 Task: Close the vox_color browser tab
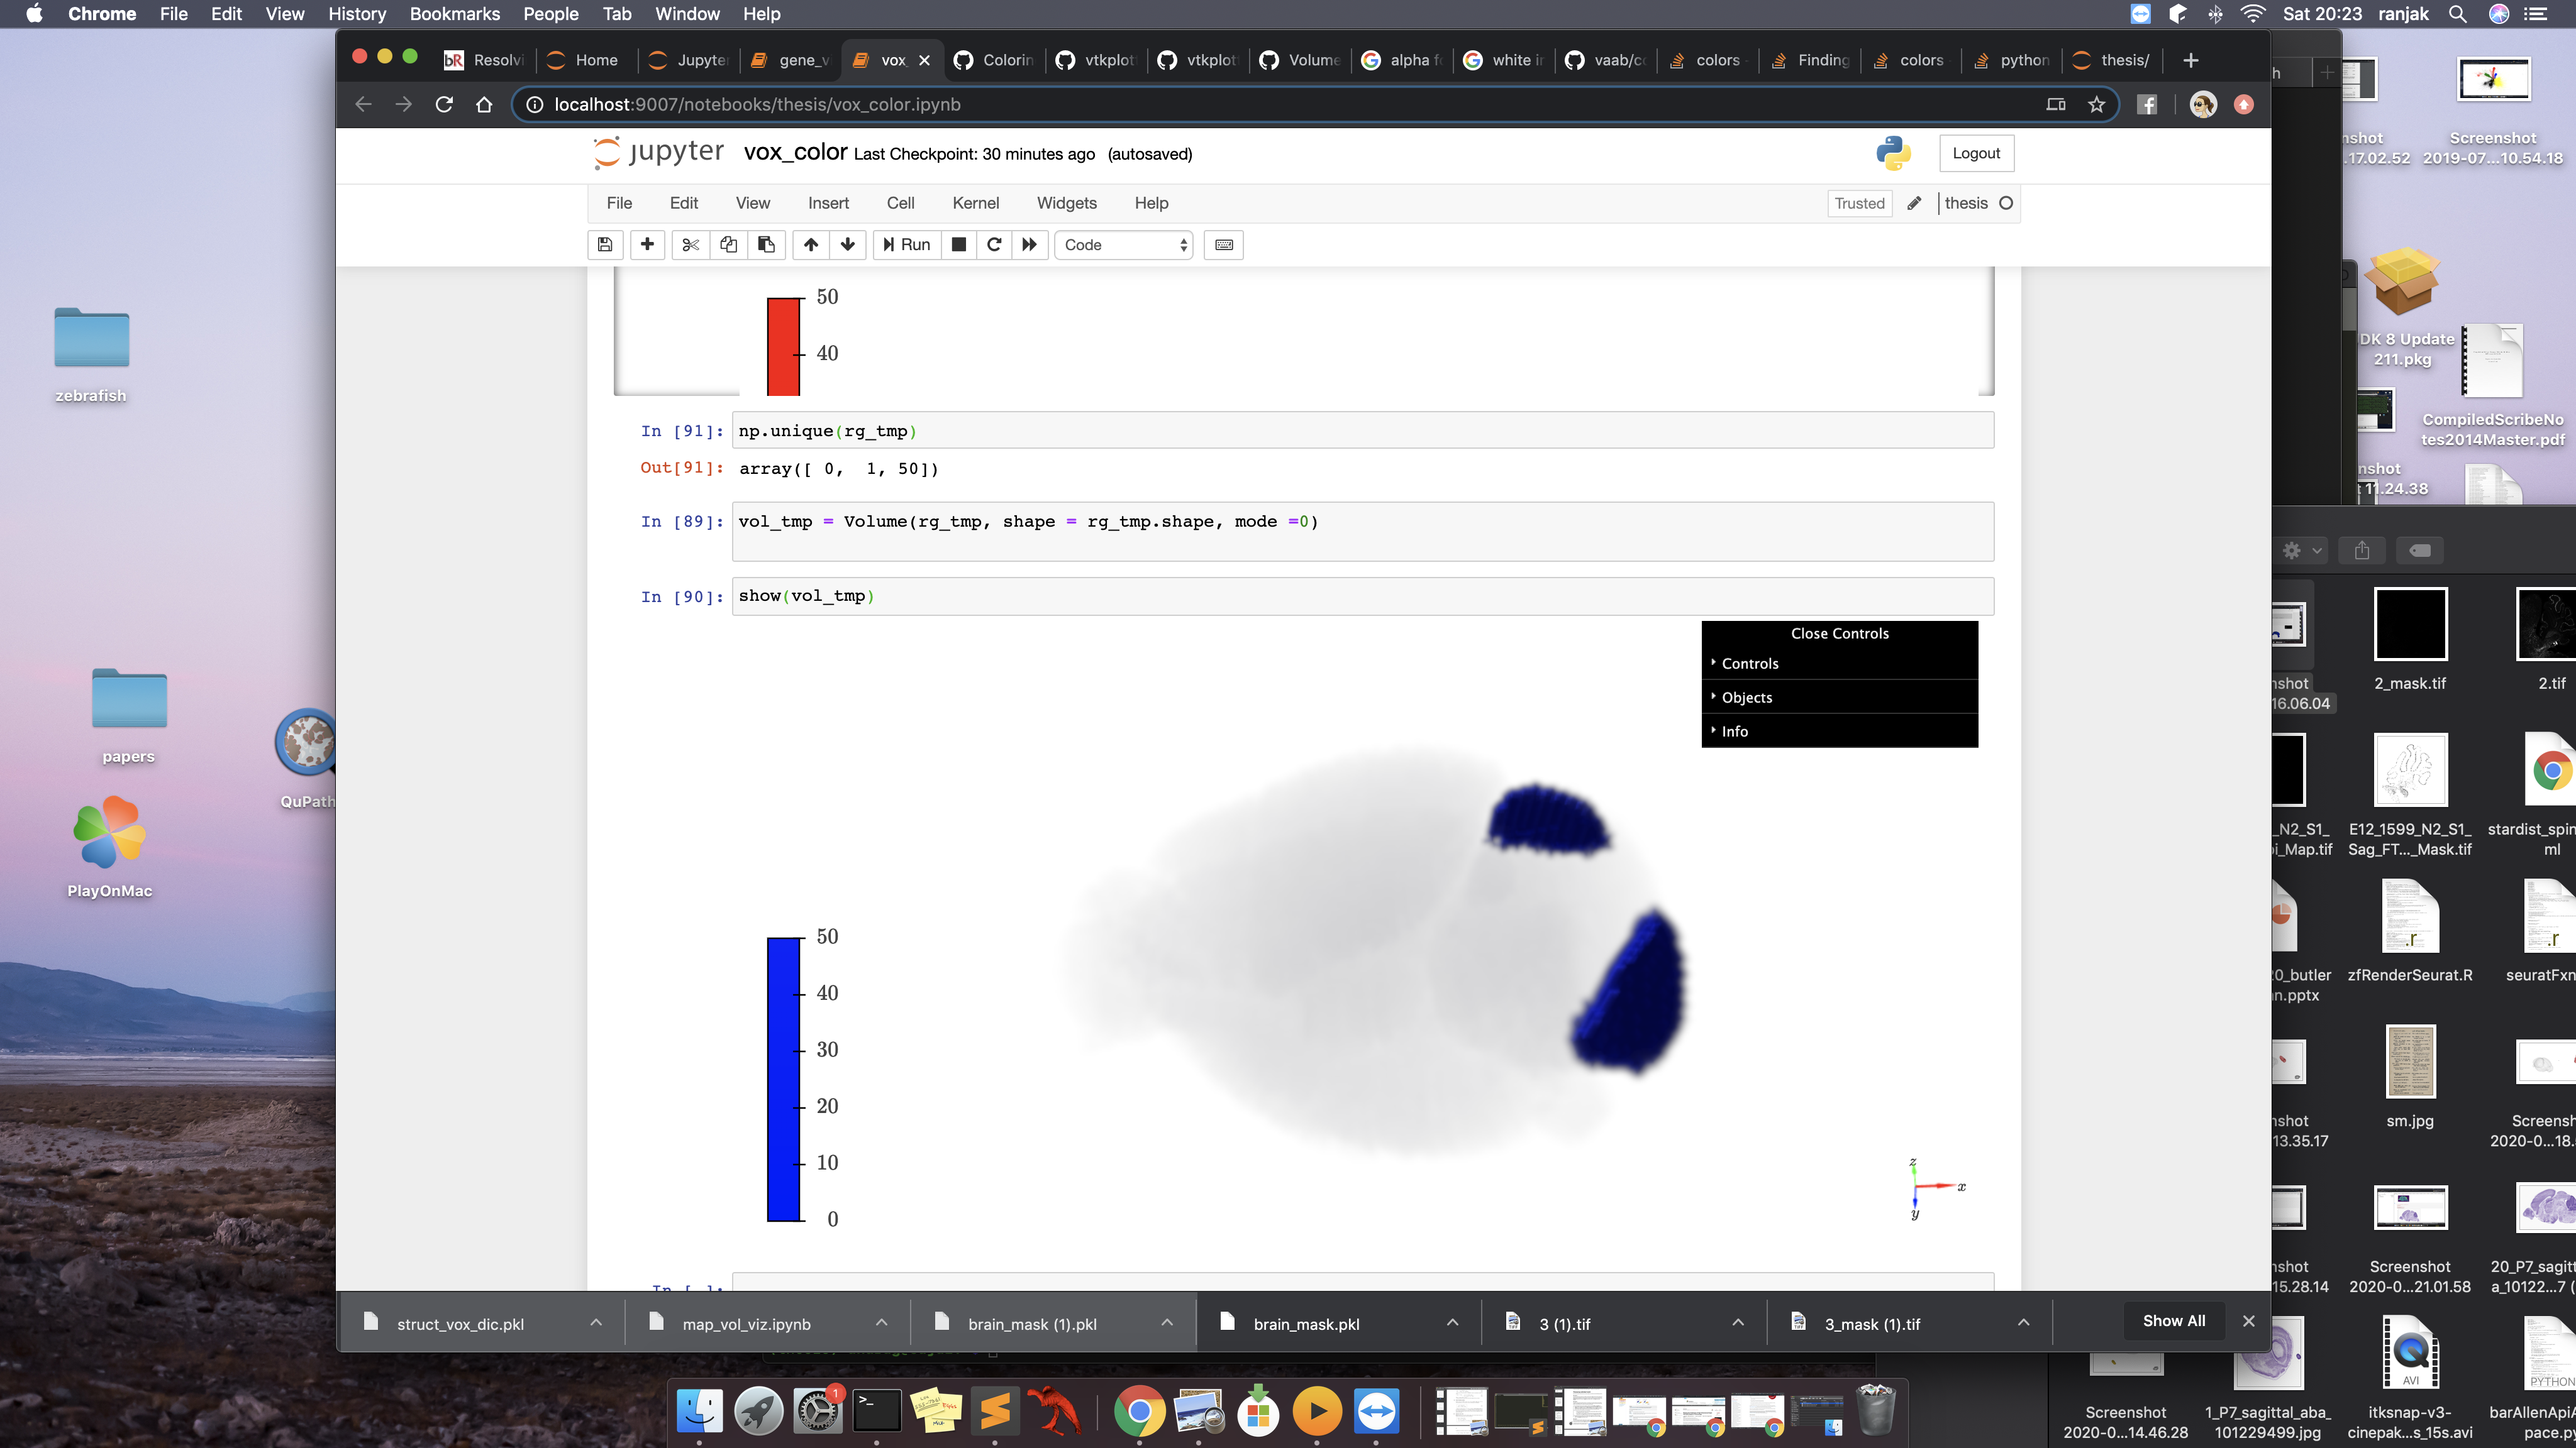point(924,60)
